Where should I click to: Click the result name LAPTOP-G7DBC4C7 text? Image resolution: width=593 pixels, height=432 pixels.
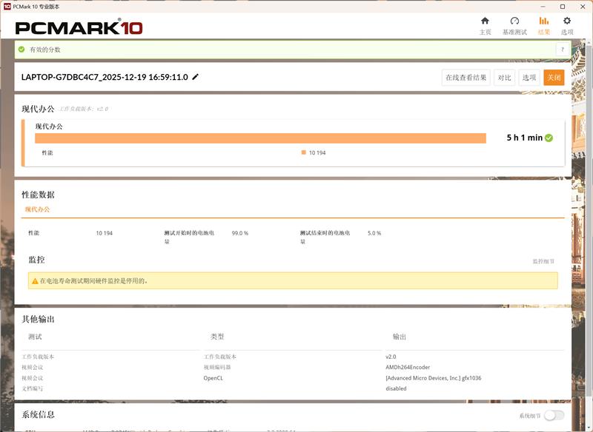pyautogui.click(x=105, y=77)
